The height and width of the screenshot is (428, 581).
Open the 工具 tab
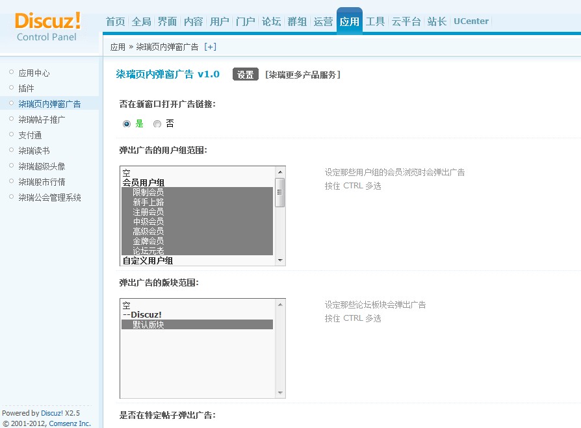(x=376, y=21)
